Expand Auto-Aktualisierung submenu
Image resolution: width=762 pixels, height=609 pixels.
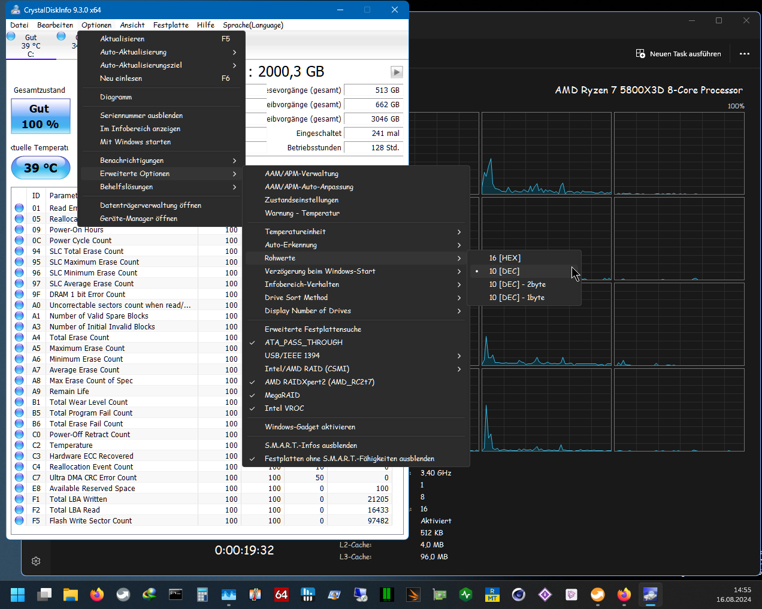click(x=161, y=52)
